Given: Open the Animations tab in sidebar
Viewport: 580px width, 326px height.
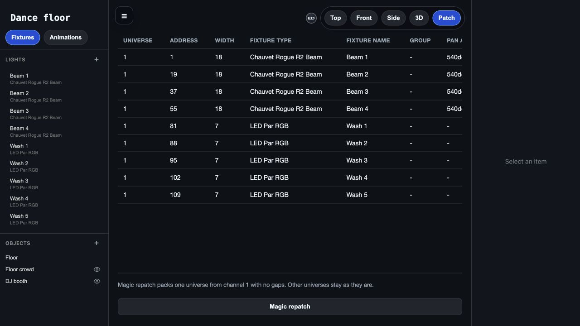Looking at the screenshot, I should (x=66, y=38).
